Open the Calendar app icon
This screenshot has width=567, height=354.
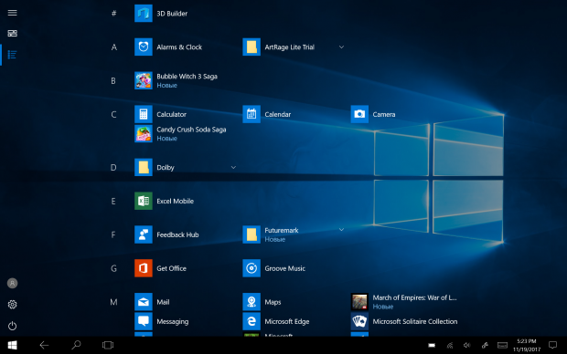(251, 114)
